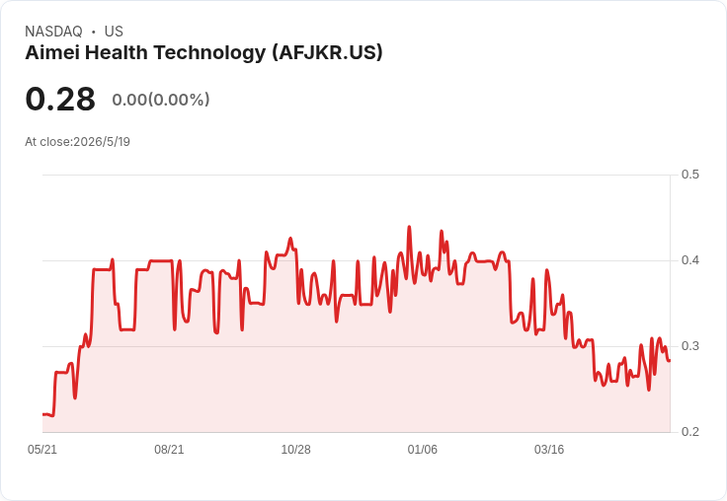This screenshot has width=727, height=501.
Task: Click the Aimei Health Technology (AFJKR.US) title
Action: [204, 53]
